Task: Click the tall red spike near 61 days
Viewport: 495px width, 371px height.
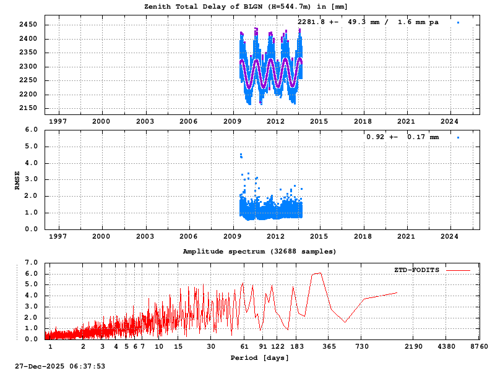Action: click(x=243, y=281)
